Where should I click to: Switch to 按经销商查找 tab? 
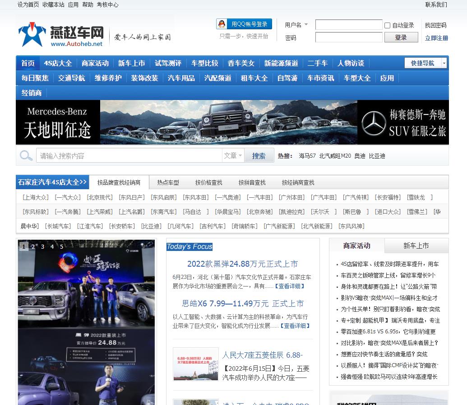[x=298, y=182]
